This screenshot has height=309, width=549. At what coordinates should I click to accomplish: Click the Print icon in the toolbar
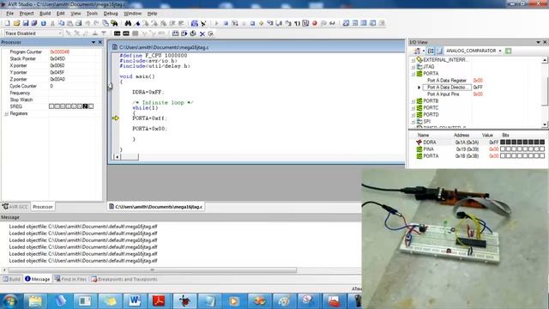click(x=78, y=23)
